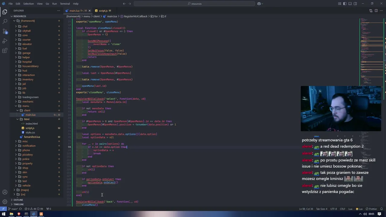386x217 pixels.
Task: Open Copilot chat icon beside search bar
Action: coord(259,4)
